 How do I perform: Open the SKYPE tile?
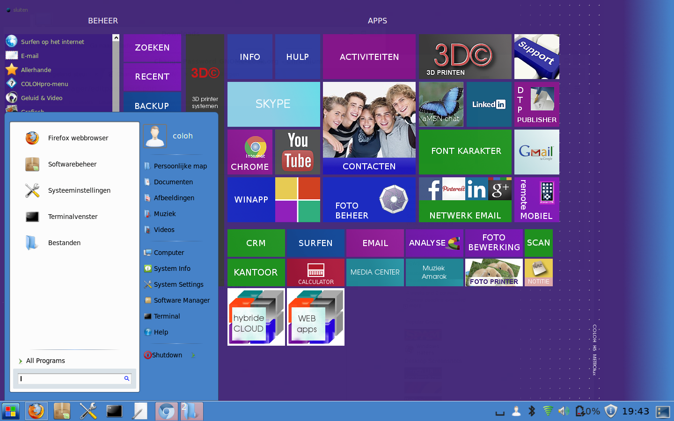274,104
